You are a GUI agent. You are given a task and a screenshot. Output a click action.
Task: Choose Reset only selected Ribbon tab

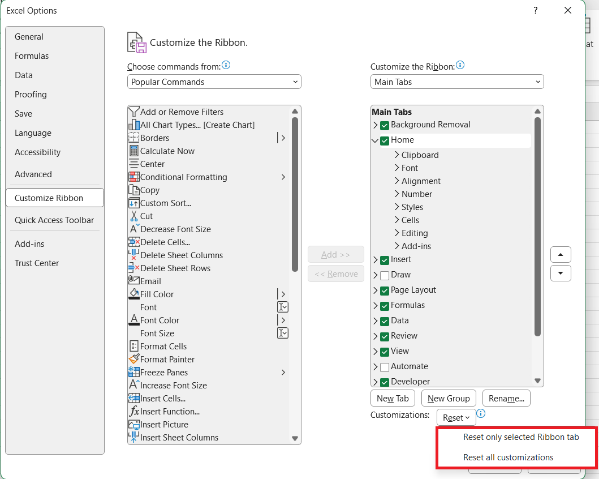point(521,437)
